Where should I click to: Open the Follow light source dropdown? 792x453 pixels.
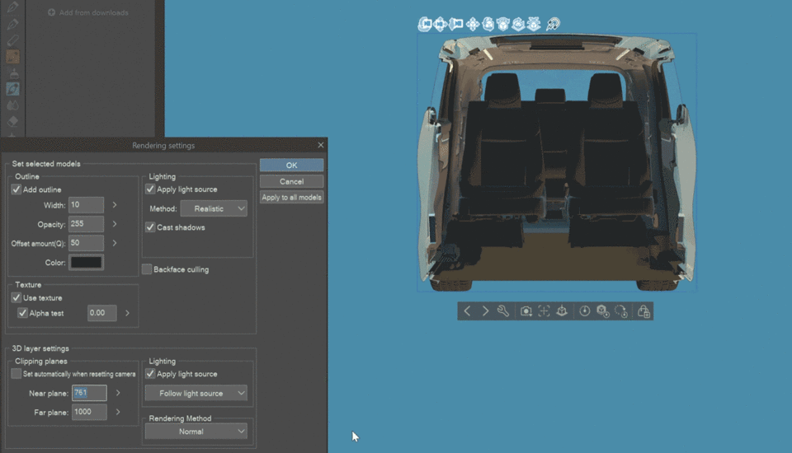196,394
